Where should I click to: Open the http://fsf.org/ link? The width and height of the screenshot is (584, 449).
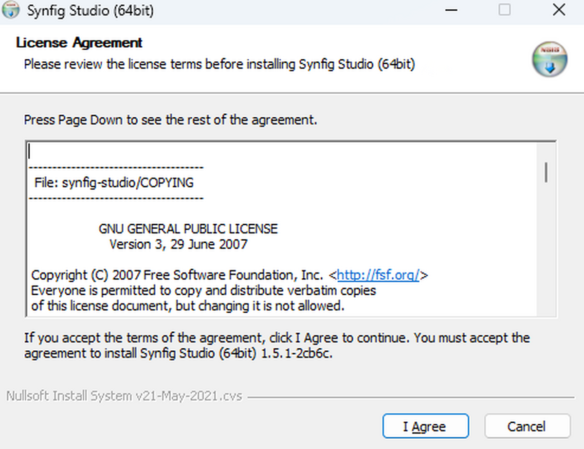tap(378, 275)
